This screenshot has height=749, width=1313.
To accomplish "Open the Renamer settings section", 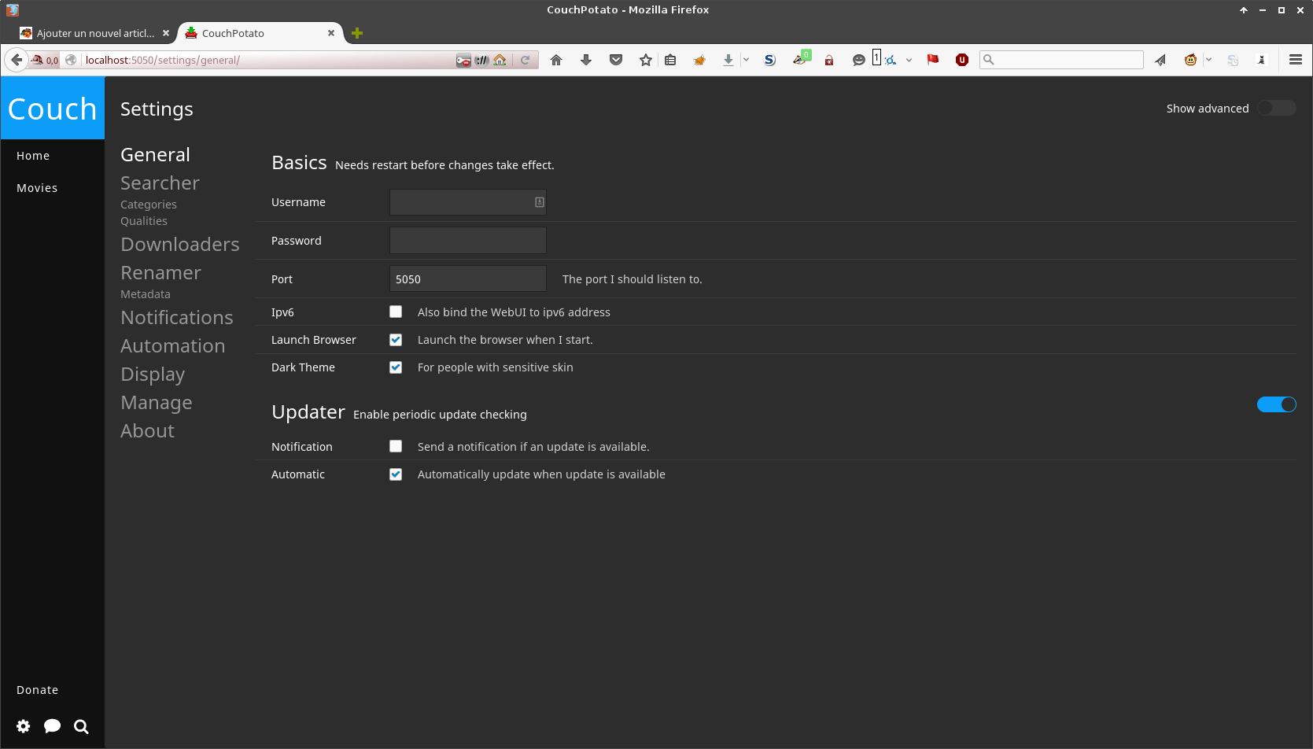I will pyautogui.click(x=160, y=272).
